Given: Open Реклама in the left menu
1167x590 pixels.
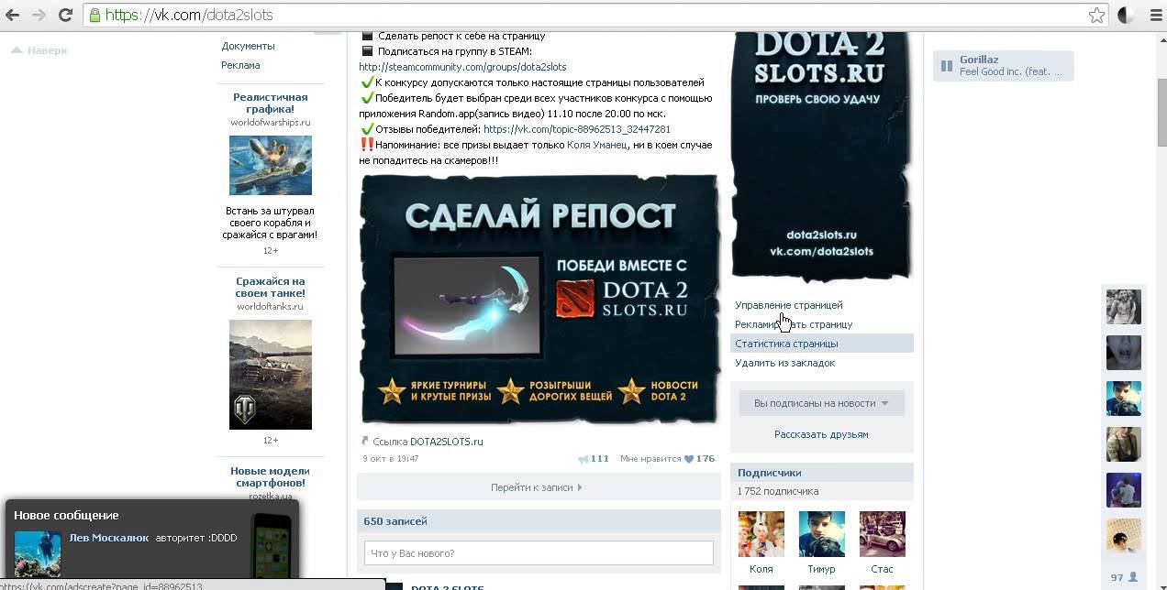Looking at the screenshot, I should coord(240,65).
